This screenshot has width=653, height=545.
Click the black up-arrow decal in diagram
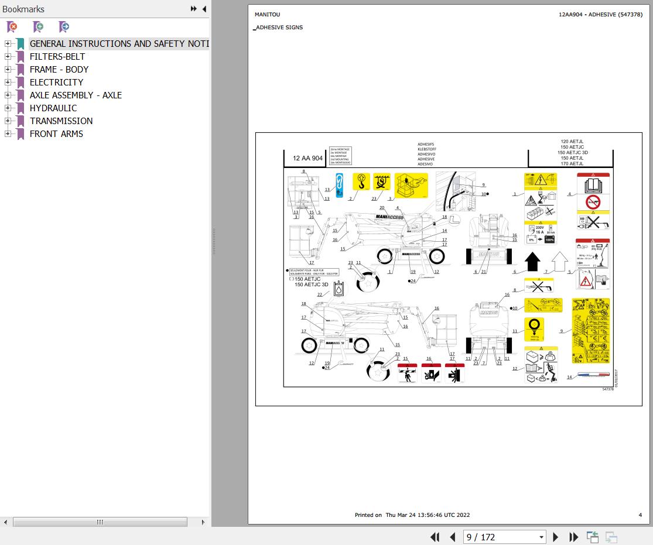[x=532, y=262]
